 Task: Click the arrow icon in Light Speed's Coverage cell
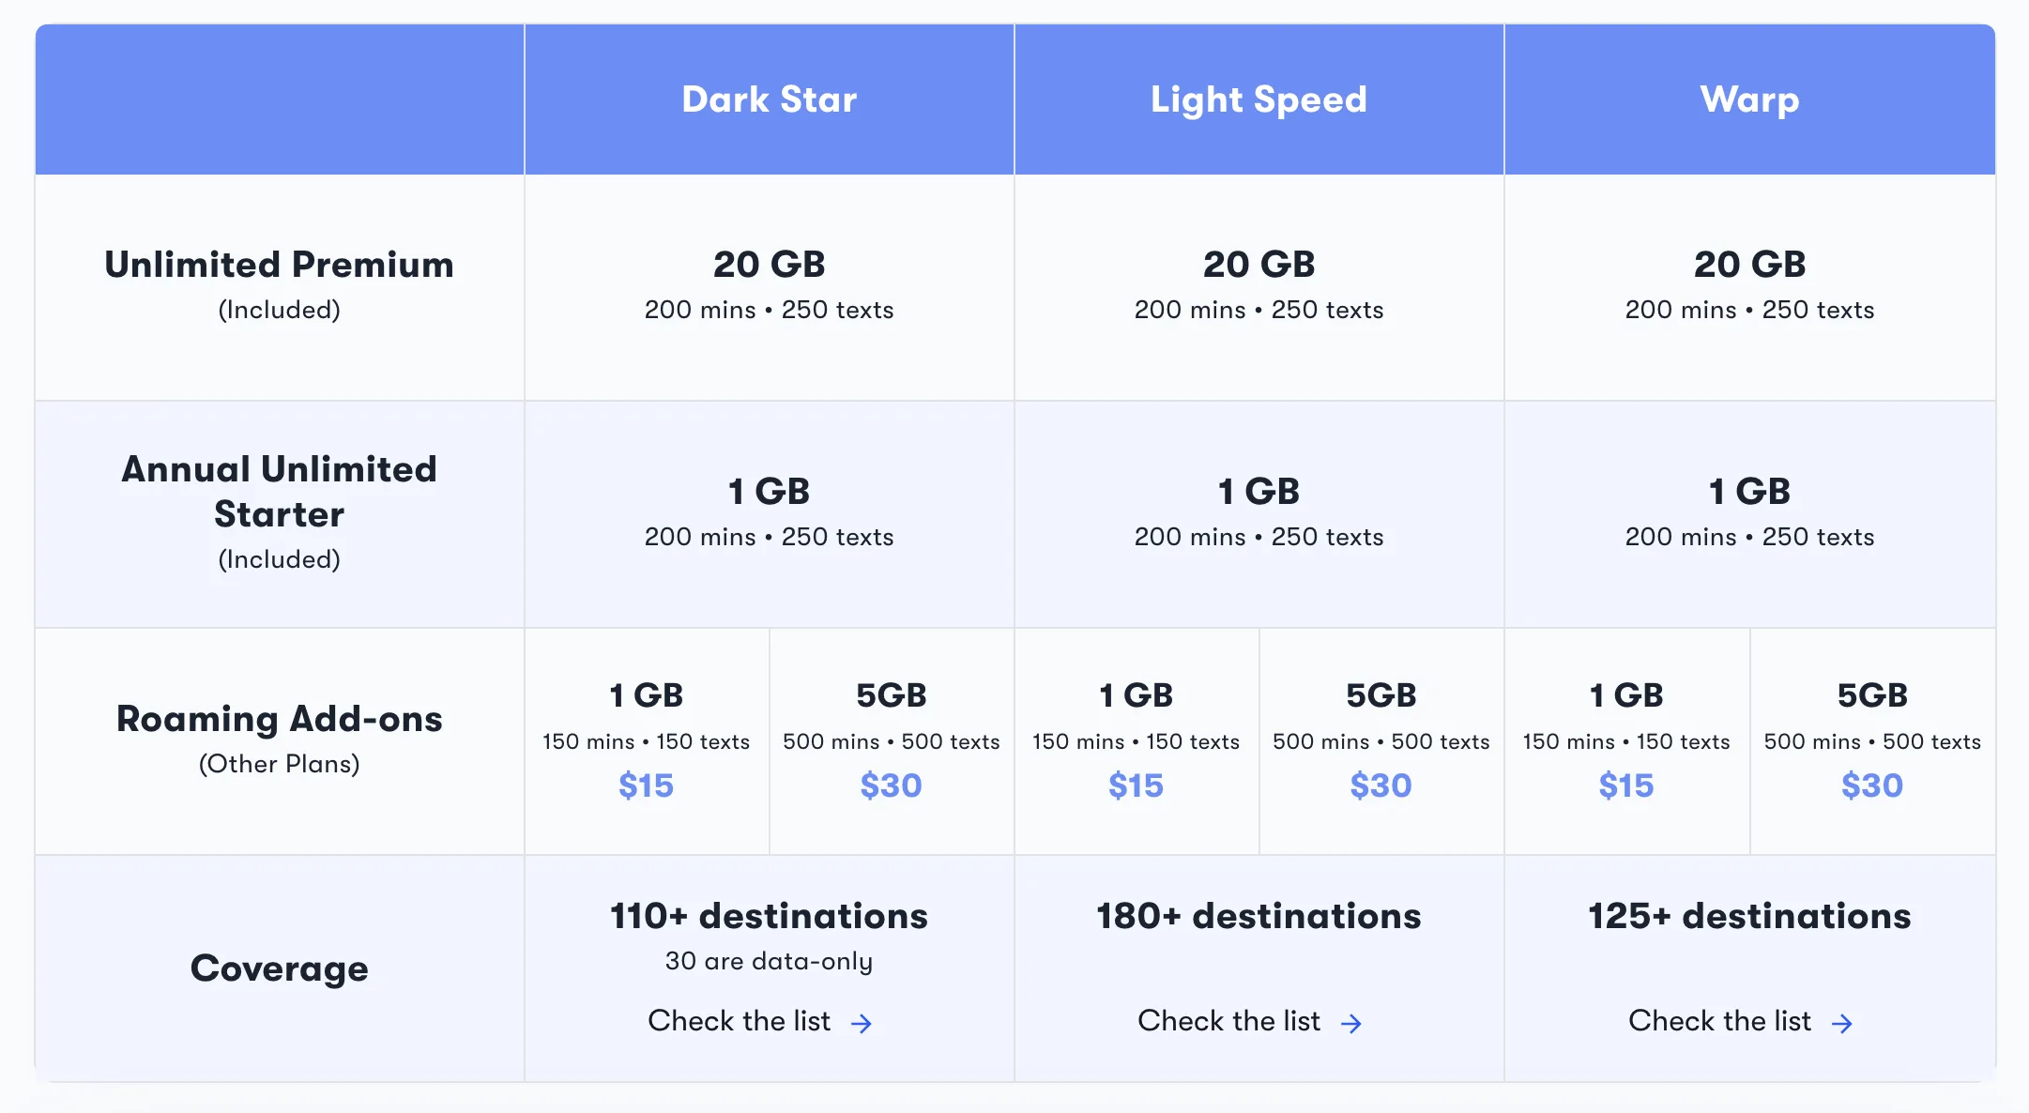point(1351,1023)
